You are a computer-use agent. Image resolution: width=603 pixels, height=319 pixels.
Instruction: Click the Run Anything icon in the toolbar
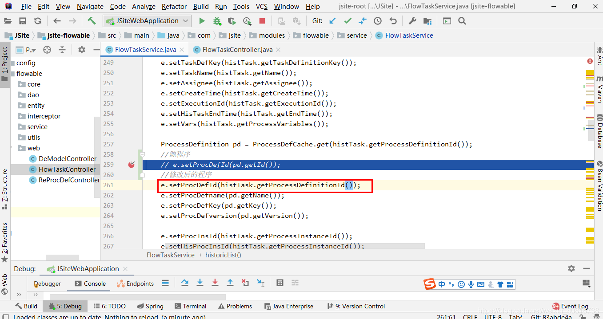[x=447, y=21]
